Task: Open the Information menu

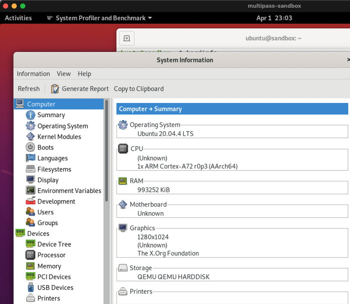Action: pyautogui.click(x=33, y=74)
